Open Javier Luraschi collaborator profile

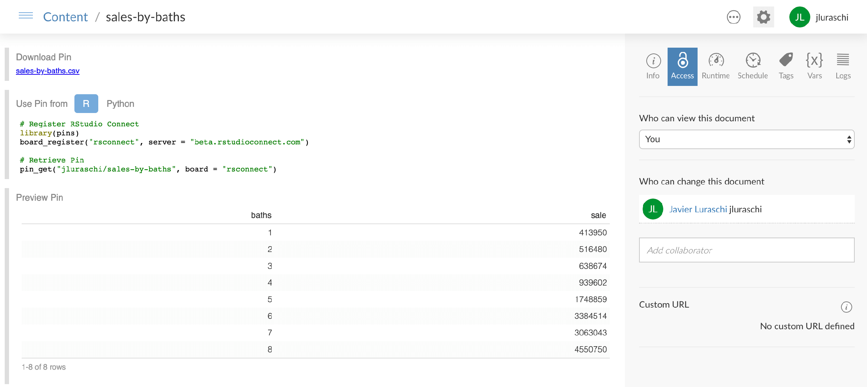pos(698,209)
